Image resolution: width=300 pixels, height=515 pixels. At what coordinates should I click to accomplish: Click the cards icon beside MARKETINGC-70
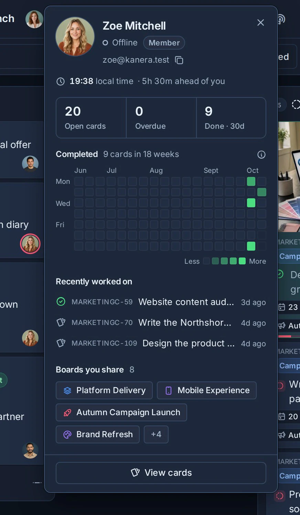point(61,323)
